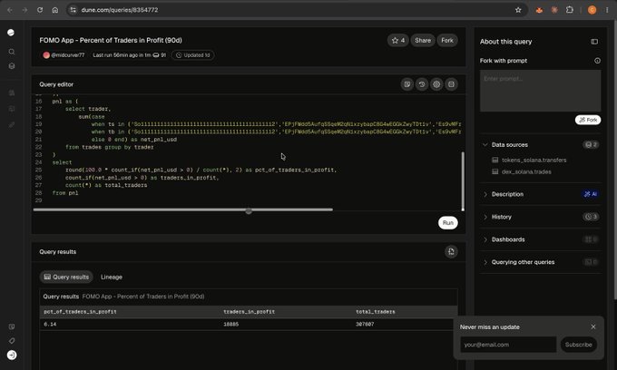This screenshot has height=370, width=617.
Task: Run the query
Action: (x=448, y=222)
